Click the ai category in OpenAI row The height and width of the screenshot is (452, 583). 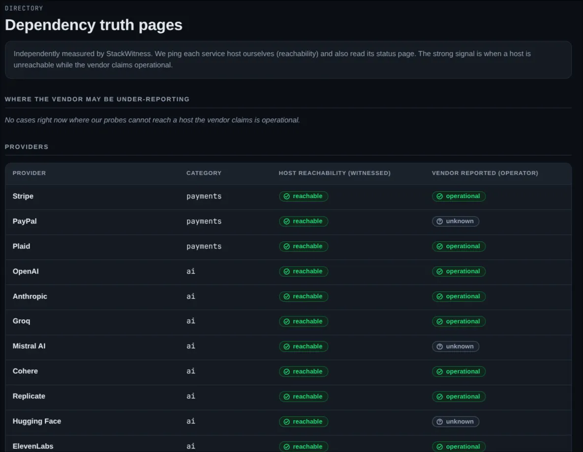point(191,272)
